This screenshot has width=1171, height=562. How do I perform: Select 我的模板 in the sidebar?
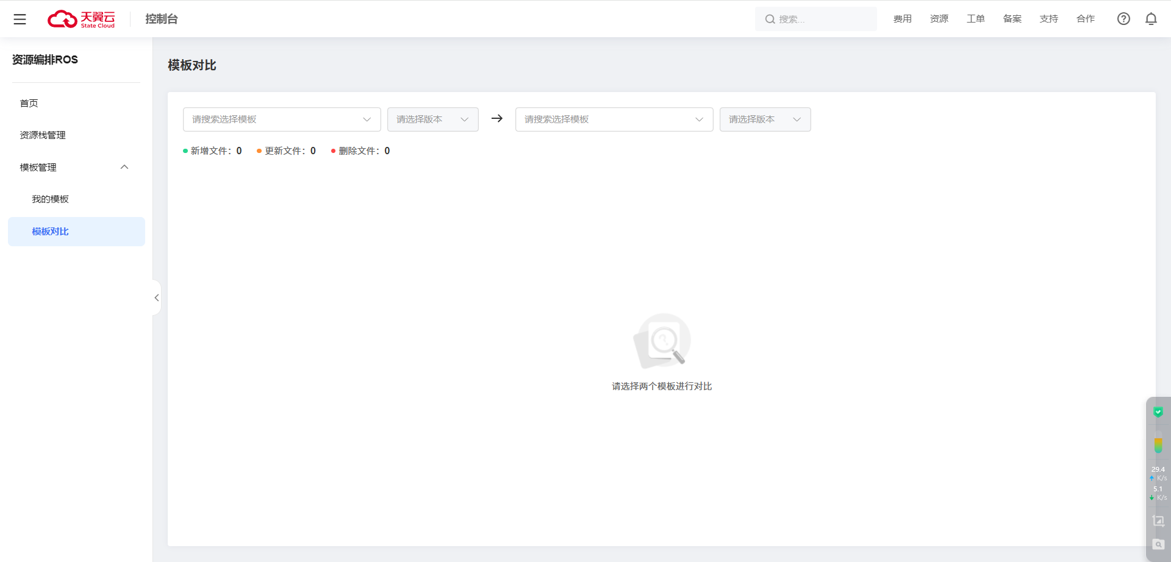click(x=51, y=199)
